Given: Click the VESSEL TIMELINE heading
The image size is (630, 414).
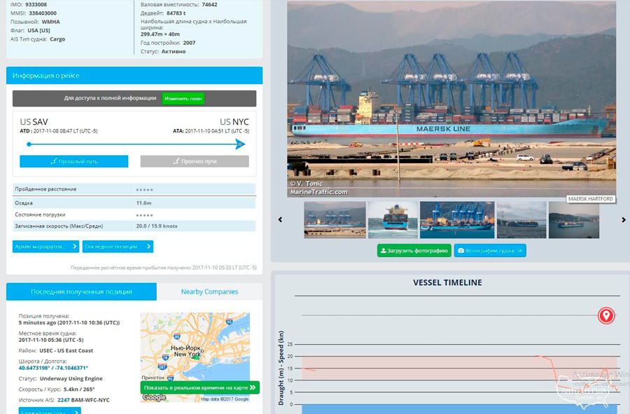Looking at the screenshot, I should [447, 282].
